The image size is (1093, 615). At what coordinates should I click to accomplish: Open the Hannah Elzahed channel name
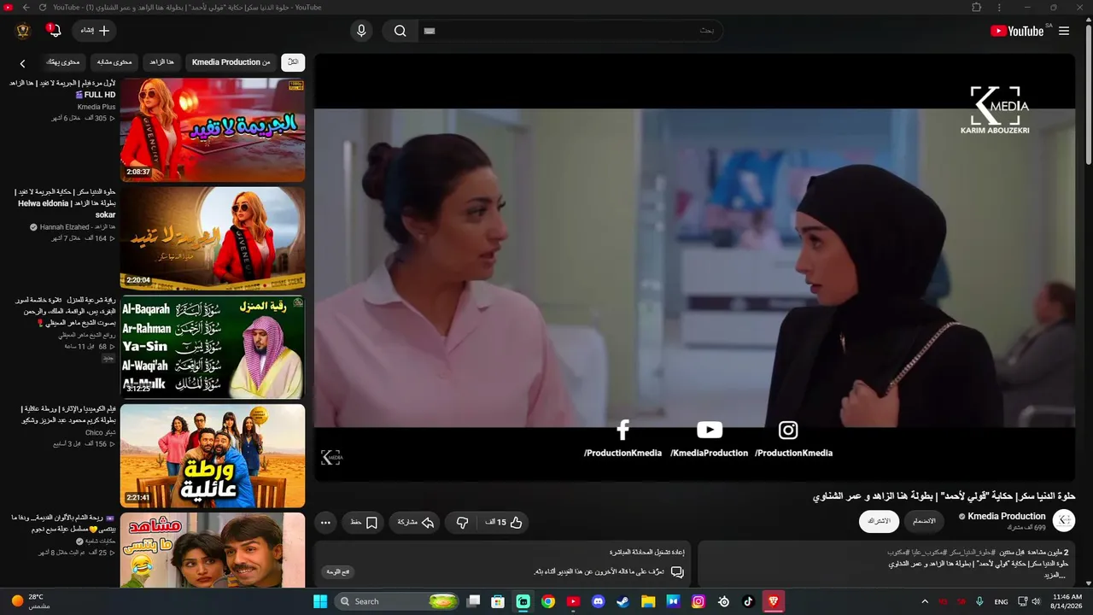77,227
